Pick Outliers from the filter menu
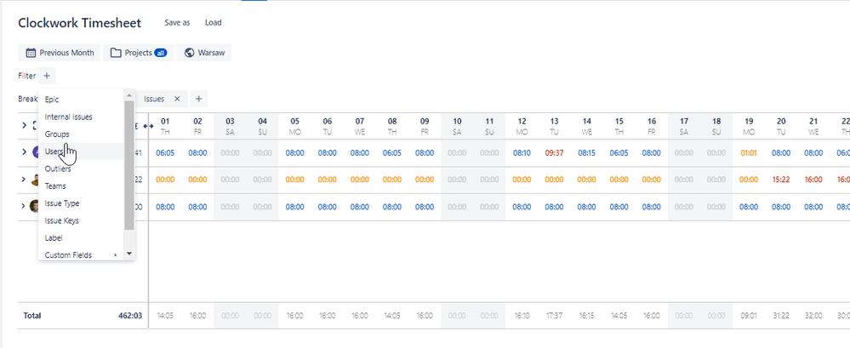850x348 pixels. point(82,168)
